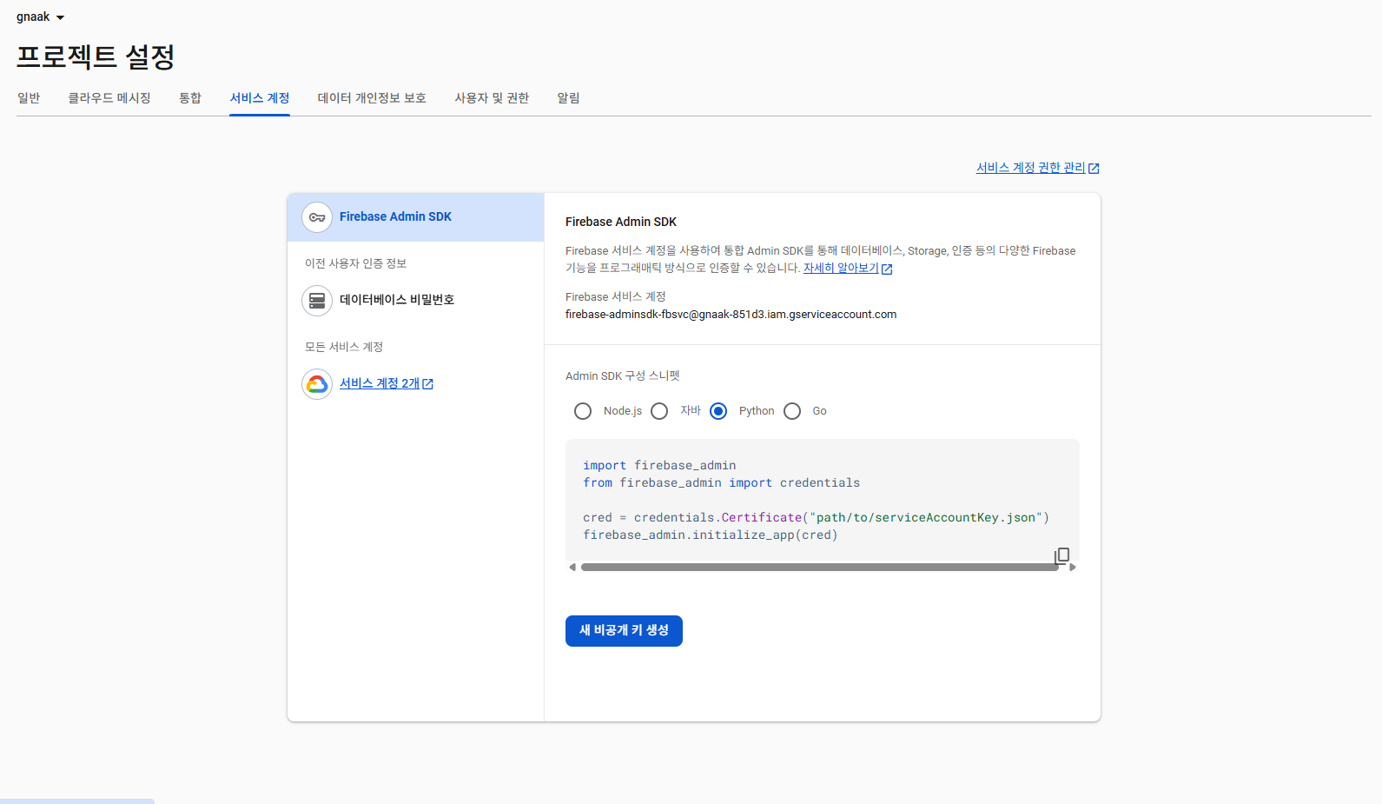Click the 'firebase_admin.initialize_app(cred)' code line
The image size is (1382, 804).
pyautogui.click(x=711, y=535)
